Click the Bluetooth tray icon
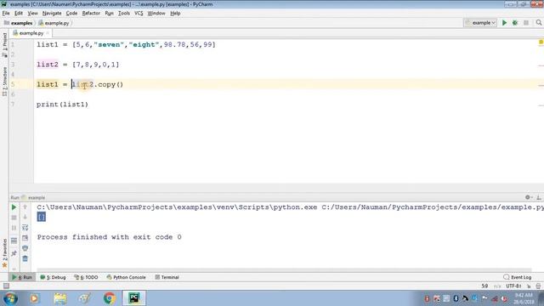Viewport: 544px width, 306px height. (456, 298)
